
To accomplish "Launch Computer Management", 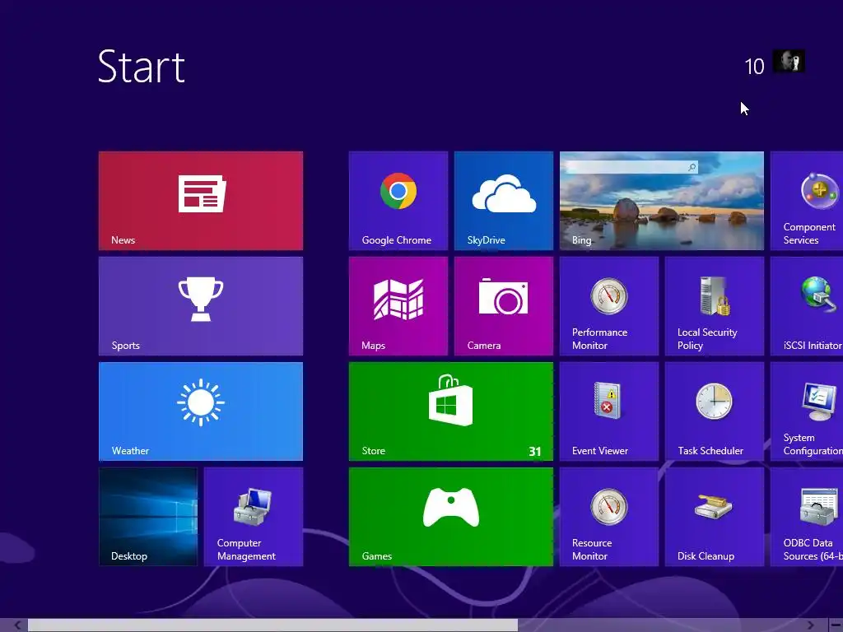I will coord(254,517).
